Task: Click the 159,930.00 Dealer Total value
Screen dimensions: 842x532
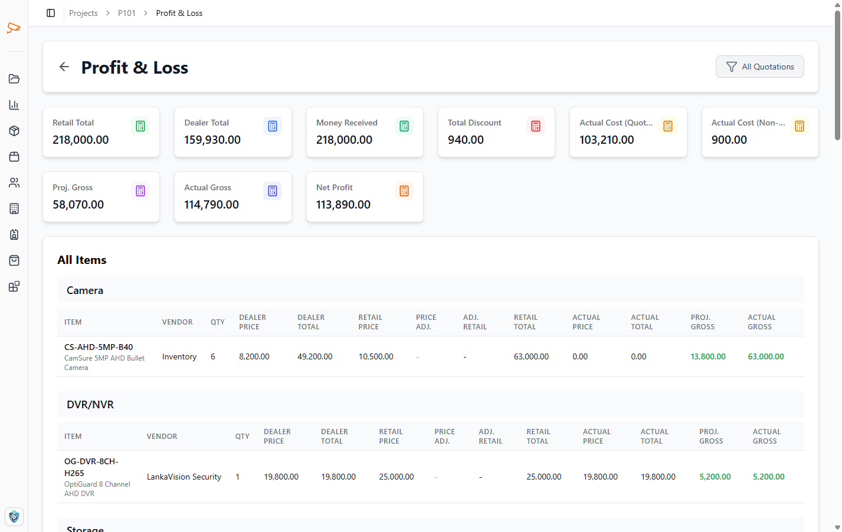Action: click(x=212, y=140)
